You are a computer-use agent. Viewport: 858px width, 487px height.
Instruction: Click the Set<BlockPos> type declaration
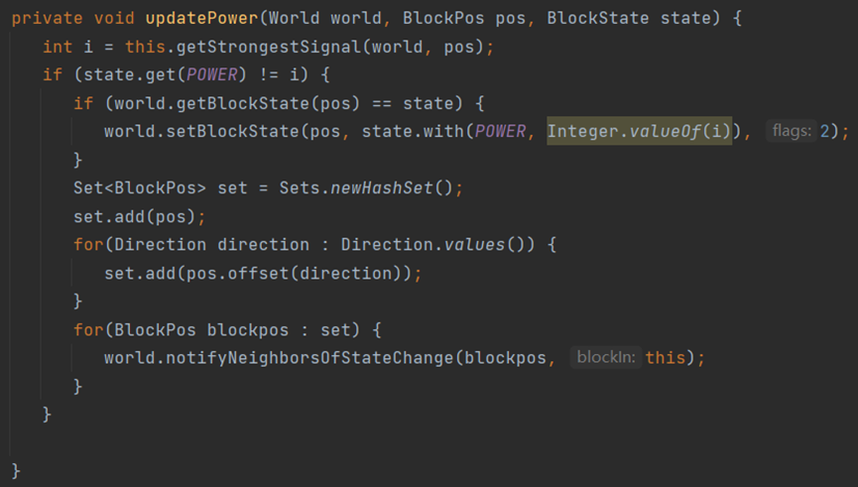(140, 188)
